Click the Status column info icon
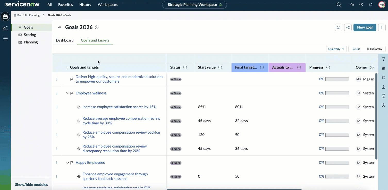 pyautogui.click(x=185, y=67)
